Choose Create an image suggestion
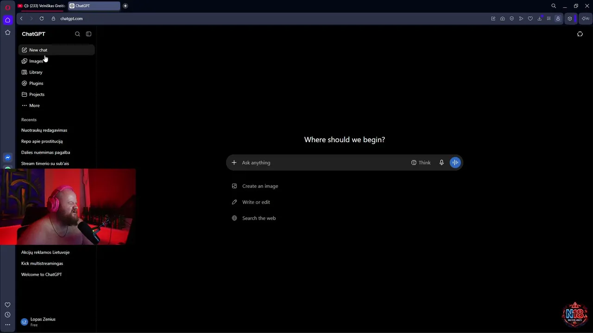The image size is (593, 333). [x=255, y=186]
